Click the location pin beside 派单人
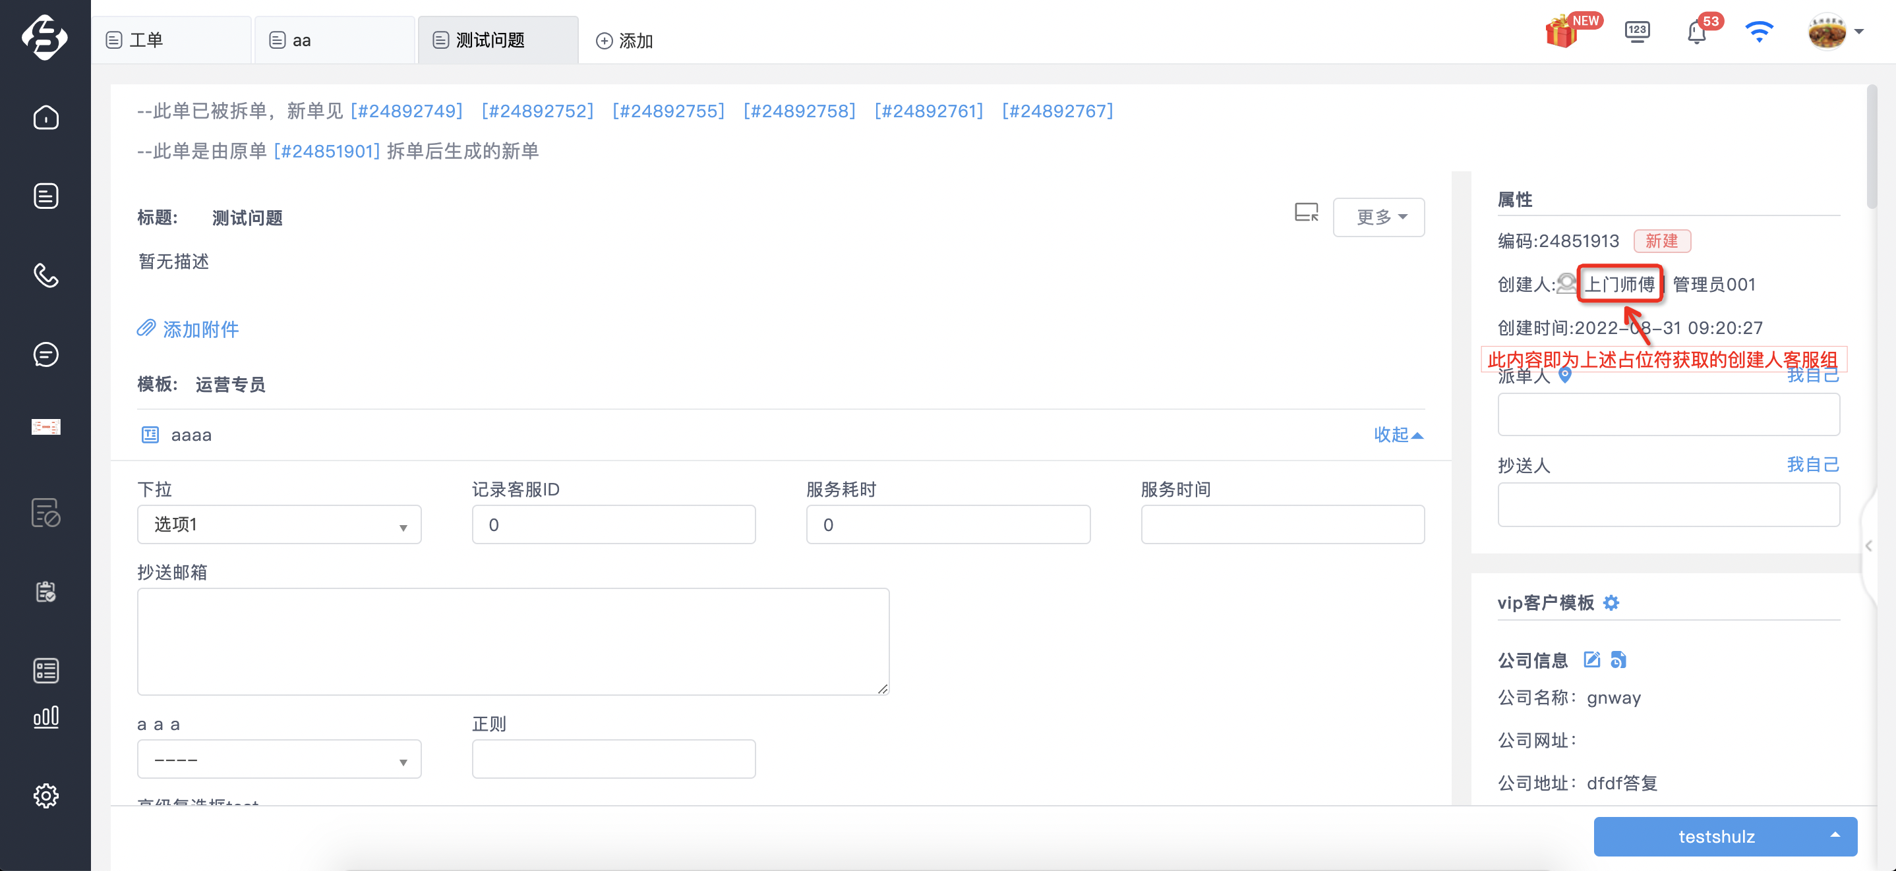Screen dimensions: 1896x871 point(1566,375)
